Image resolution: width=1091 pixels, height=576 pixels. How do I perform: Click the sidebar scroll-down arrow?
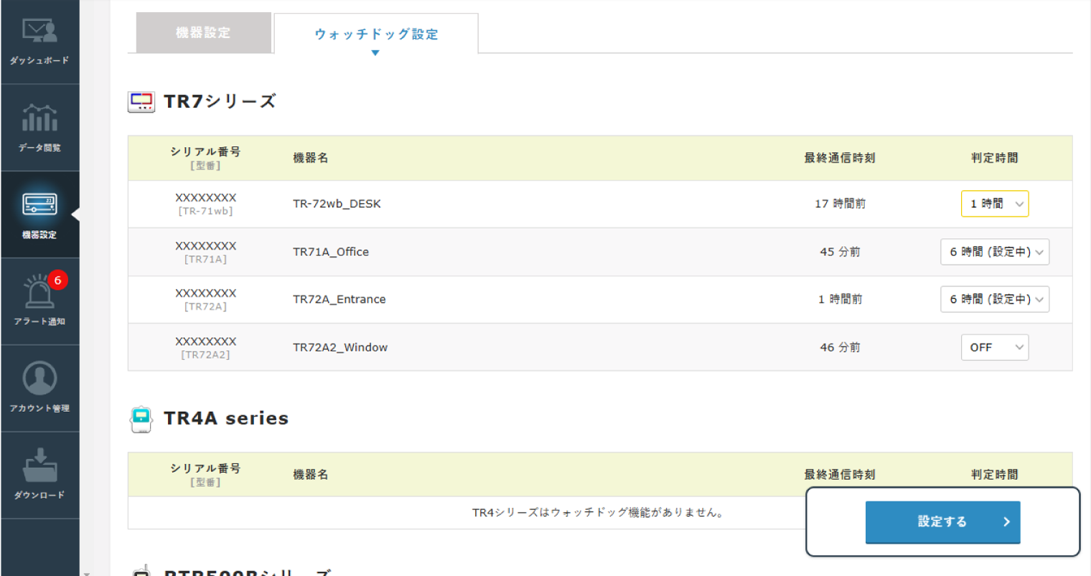pos(87,572)
